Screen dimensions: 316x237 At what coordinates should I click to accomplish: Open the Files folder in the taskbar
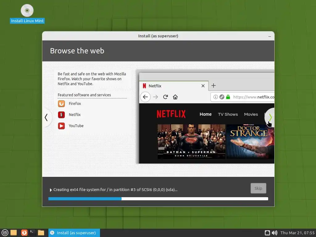[x=41, y=233]
